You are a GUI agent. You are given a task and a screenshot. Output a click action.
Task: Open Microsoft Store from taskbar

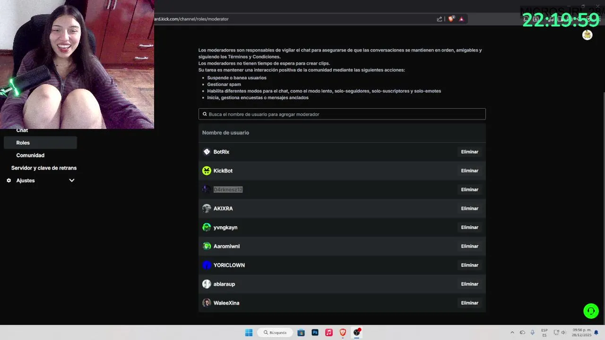pyautogui.click(x=301, y=332)
